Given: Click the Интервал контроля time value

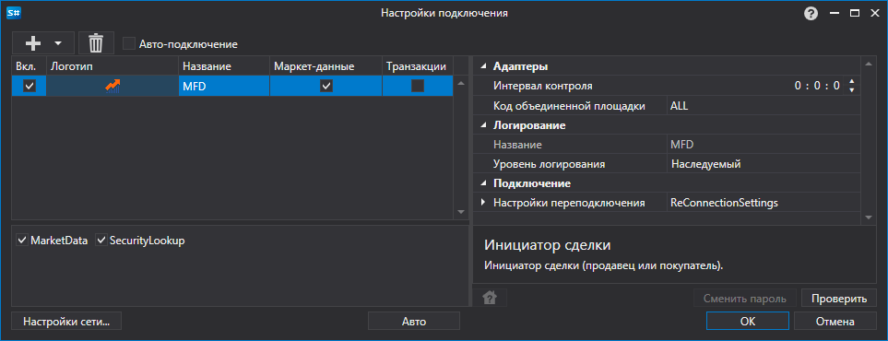Looking at the screenshot, I should (x=816, y=86).
